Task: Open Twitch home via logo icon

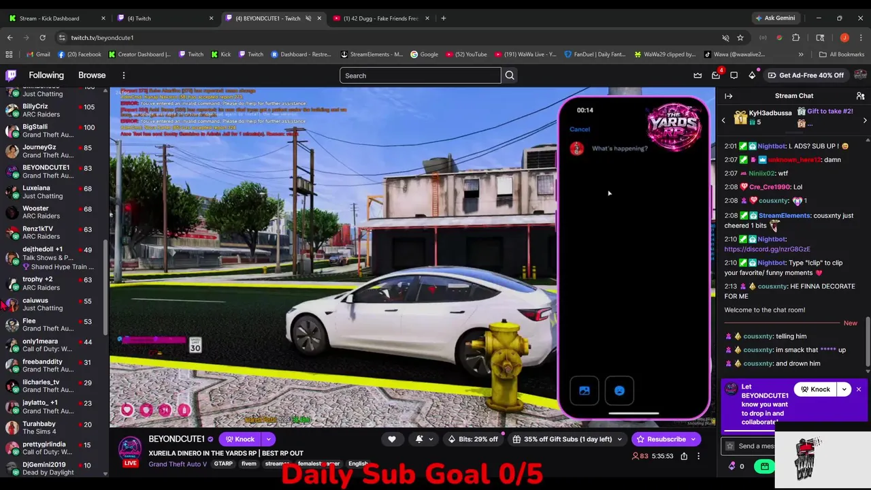Action: [x=11, y=76]
